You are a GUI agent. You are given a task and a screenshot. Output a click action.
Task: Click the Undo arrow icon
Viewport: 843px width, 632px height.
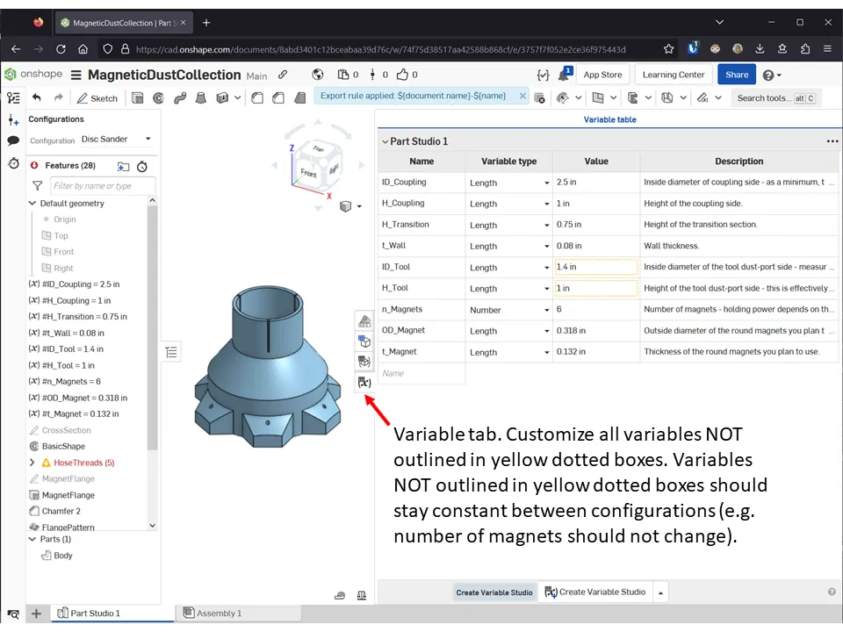coord(36,98)
